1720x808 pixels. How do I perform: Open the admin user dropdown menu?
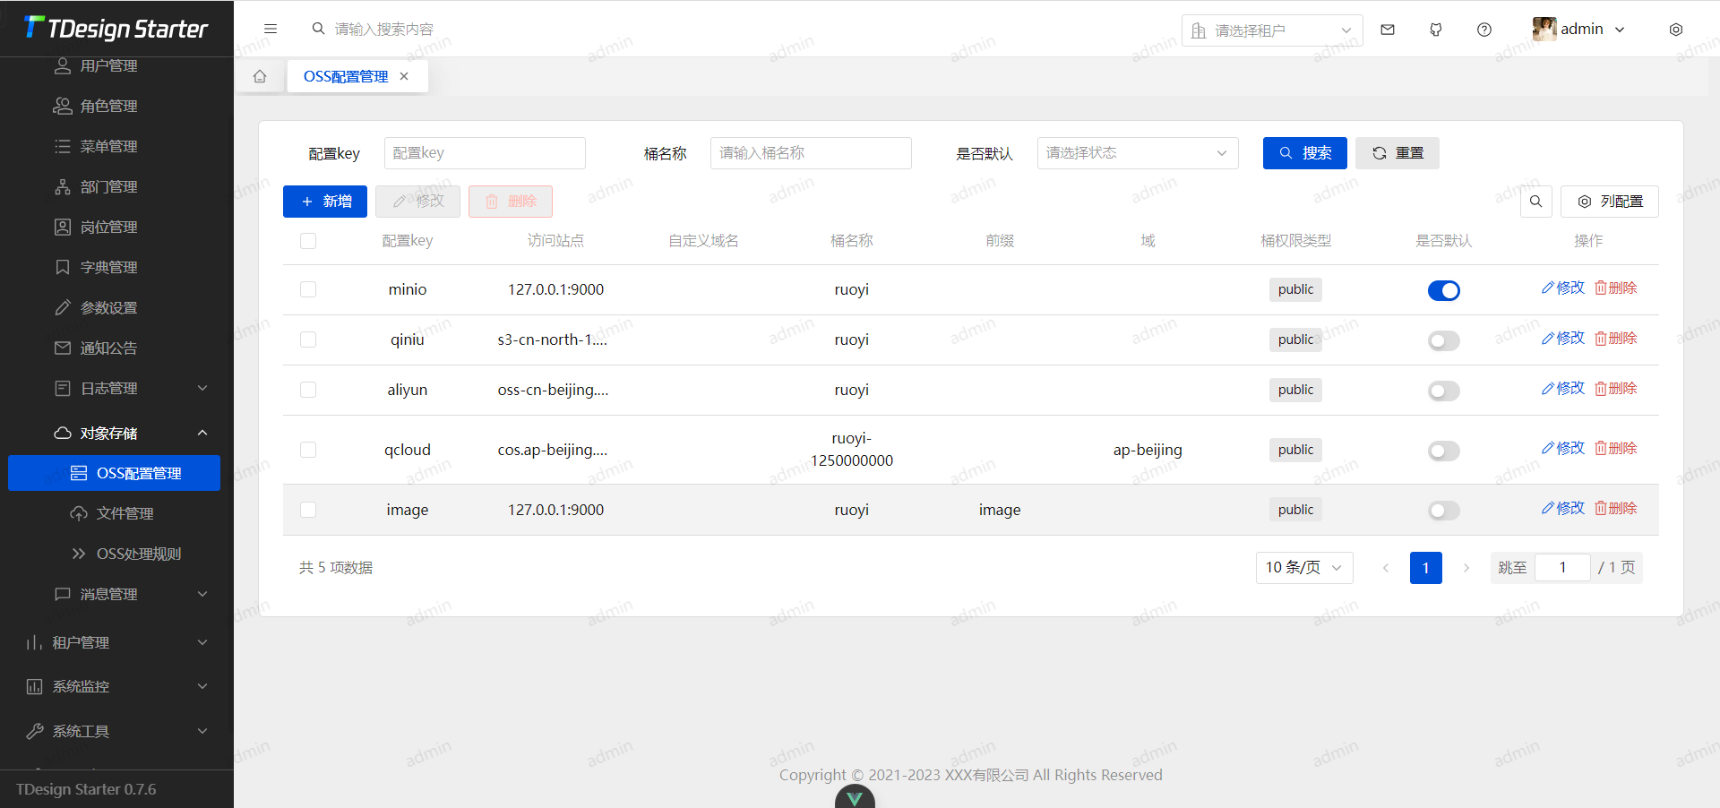(1580, 29)
